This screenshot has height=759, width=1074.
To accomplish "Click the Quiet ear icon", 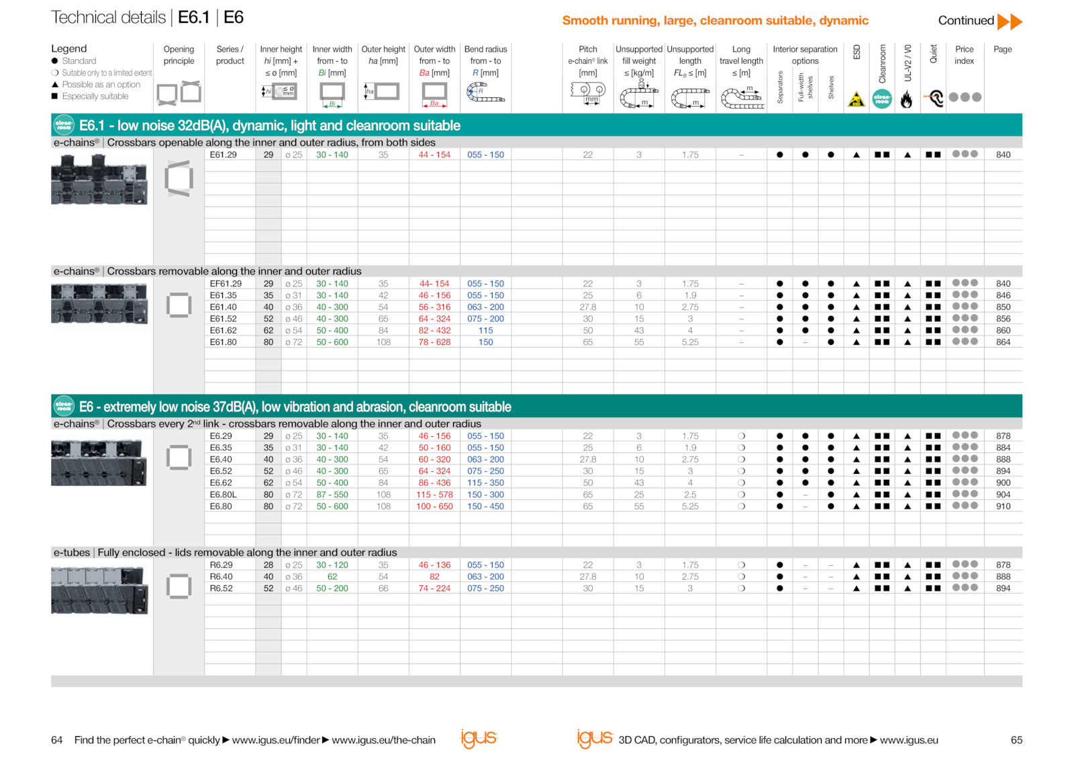I will [x=933, y=99].
